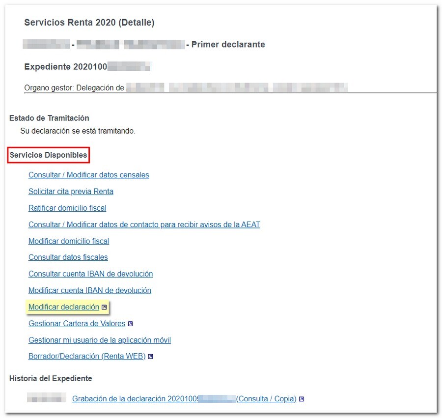This screenshot has width=442, height=418.
Task: Click external-link icon next to Modificar declaración
Action: [104, 307]
